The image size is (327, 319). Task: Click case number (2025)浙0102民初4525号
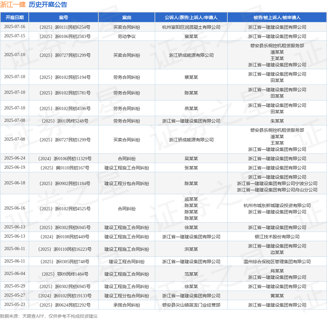tap(65, 209)
